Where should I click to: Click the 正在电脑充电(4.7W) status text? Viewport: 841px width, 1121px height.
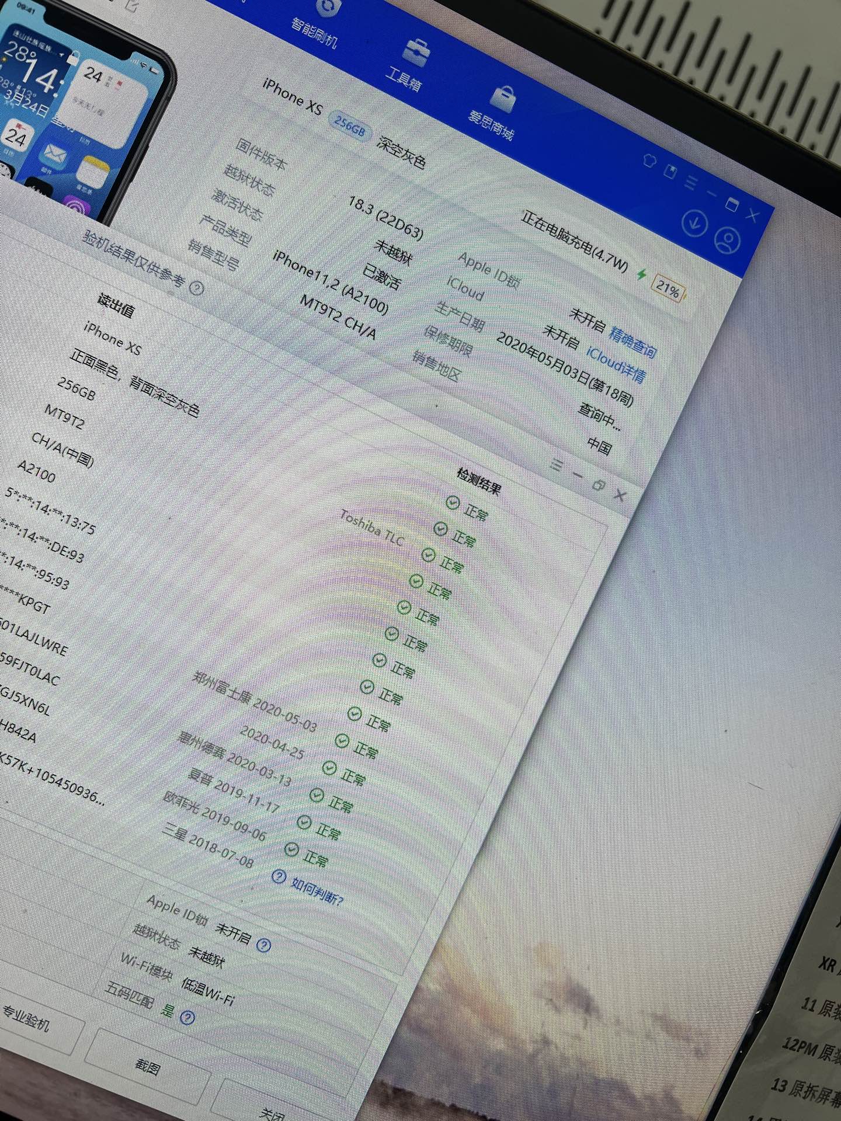point(574,241)
